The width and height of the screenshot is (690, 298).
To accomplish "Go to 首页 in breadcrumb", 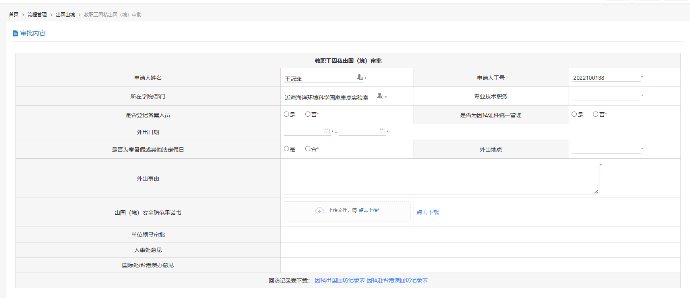I will pos(14,15).
